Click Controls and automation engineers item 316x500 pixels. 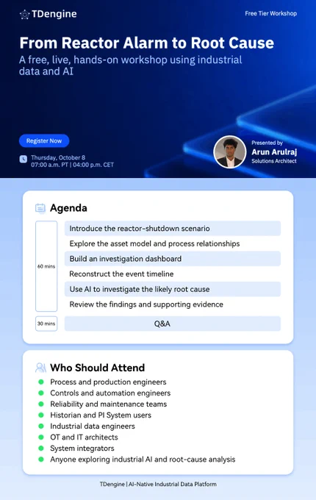point(110,393)
